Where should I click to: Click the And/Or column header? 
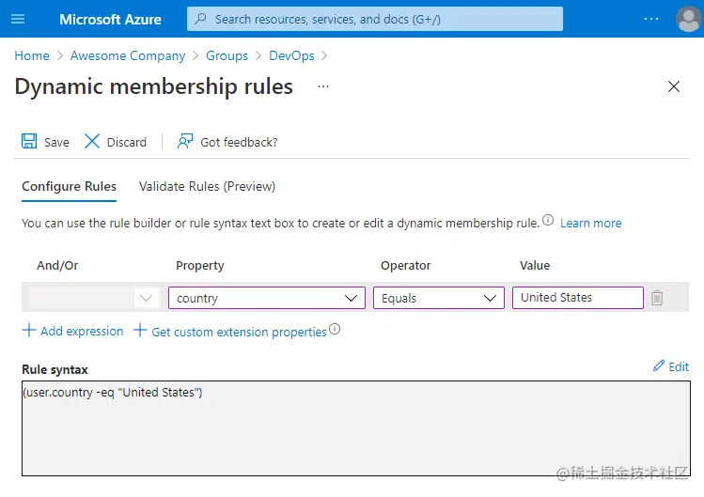[57, 265]
